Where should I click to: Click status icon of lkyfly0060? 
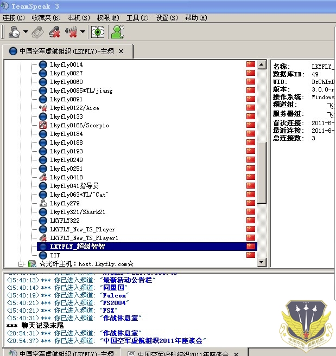click(43, 82)
